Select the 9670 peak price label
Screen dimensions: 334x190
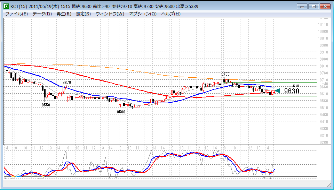point(67,82)
